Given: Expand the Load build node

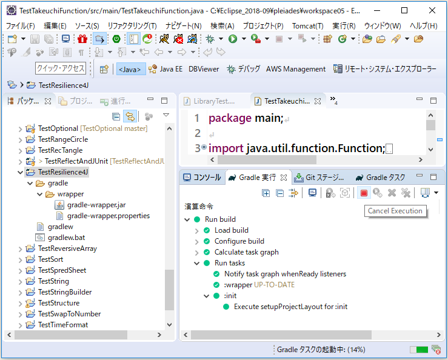Looking at the screenshot, I should point(196,231).
